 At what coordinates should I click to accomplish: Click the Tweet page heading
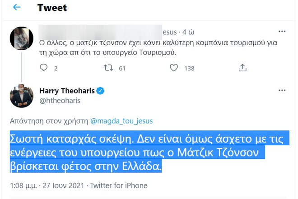pyautogui.click(x=52, y=8)
